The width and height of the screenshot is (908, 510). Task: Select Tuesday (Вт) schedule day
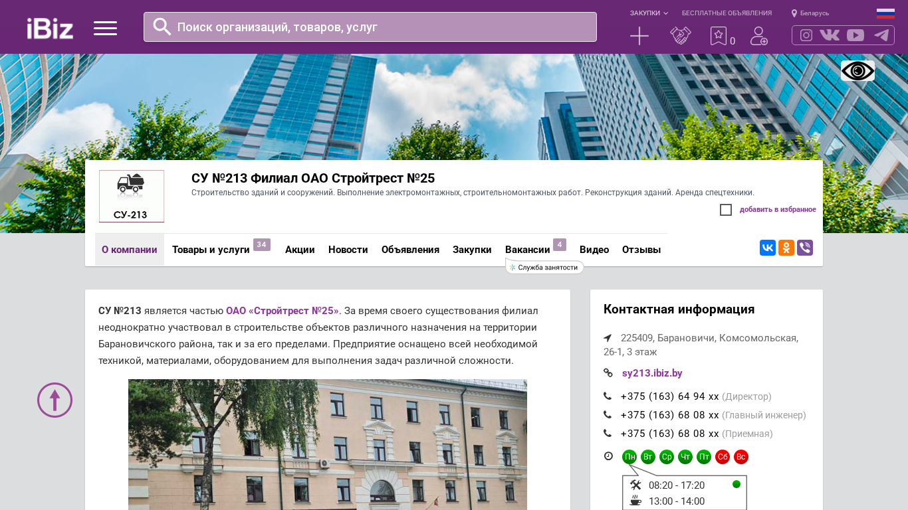(x=648, y=457)
